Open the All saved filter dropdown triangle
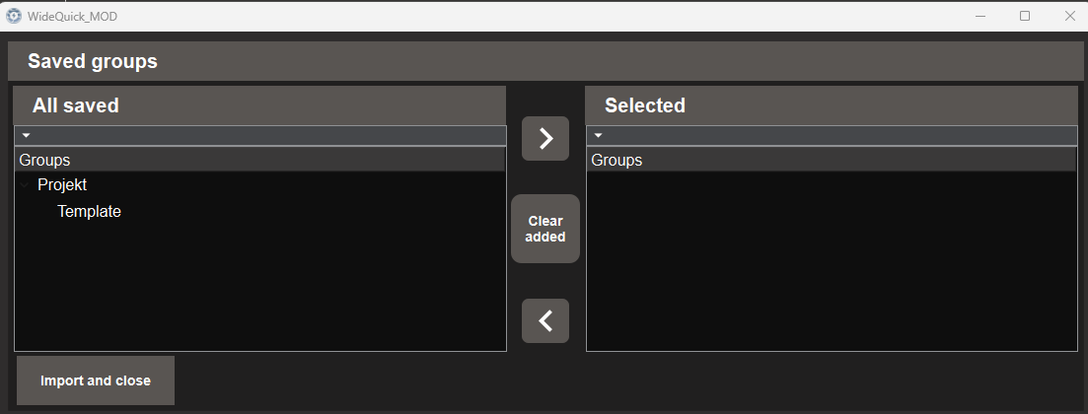This screenshot has height=414, width=1088. (27, 135)
